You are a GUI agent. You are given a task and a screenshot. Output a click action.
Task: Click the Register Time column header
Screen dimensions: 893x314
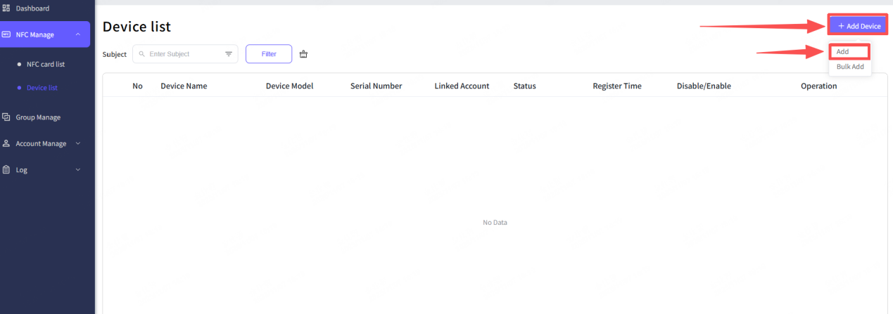[616, 86]
